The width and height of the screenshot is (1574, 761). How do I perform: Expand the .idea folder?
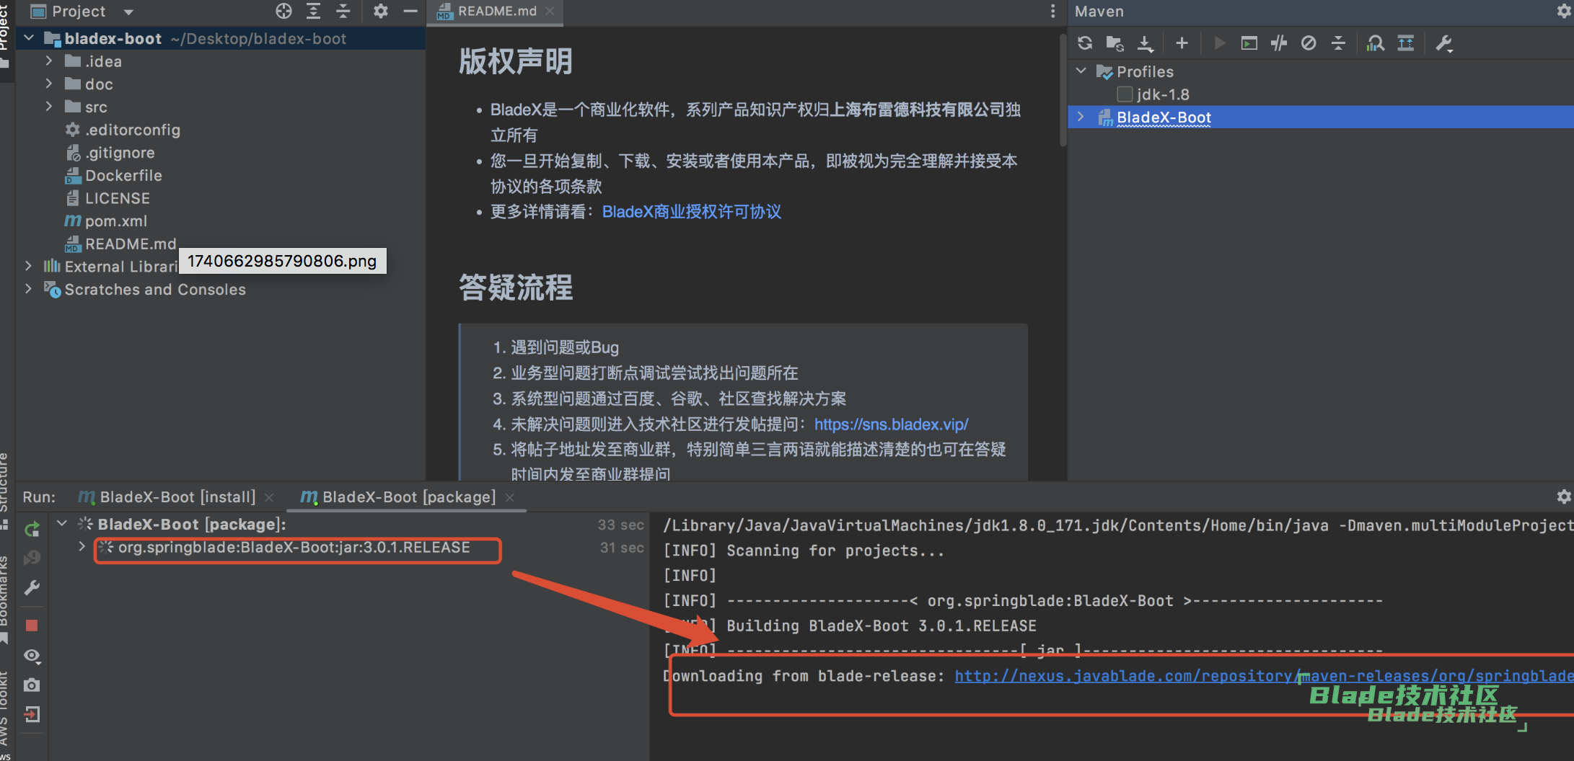[x=48, y=61]
